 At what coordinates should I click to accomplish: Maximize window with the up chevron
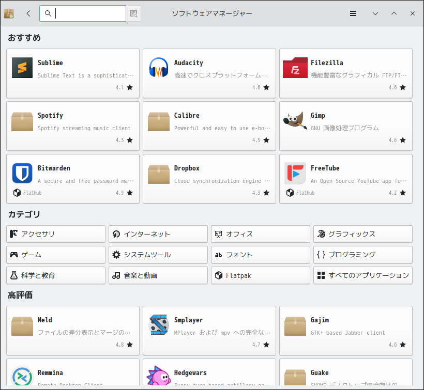point(394,13)
